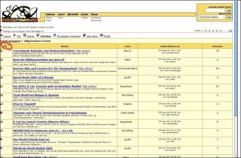Click the Als gelesen markieren icon
This screenshot has height=158, width=241.
click(x=55, y=35)
